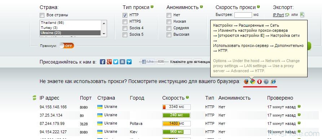
Task: Show Internet Explorer proxy instructions icon
Action: [273, 82]
